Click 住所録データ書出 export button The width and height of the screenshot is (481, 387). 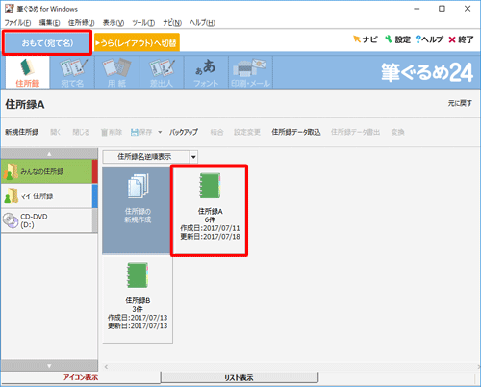click(355, 132)
